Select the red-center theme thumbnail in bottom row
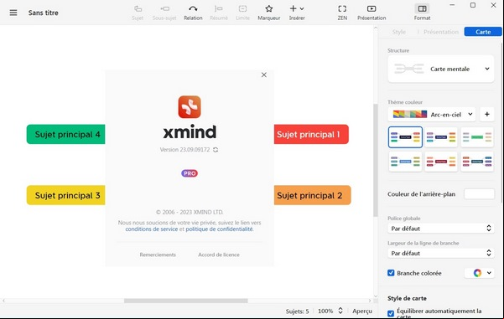This screenshot has width=504, height=319. pyautogui.click(x=441, y=162)
